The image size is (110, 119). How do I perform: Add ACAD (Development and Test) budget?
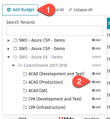coord(96,74)
